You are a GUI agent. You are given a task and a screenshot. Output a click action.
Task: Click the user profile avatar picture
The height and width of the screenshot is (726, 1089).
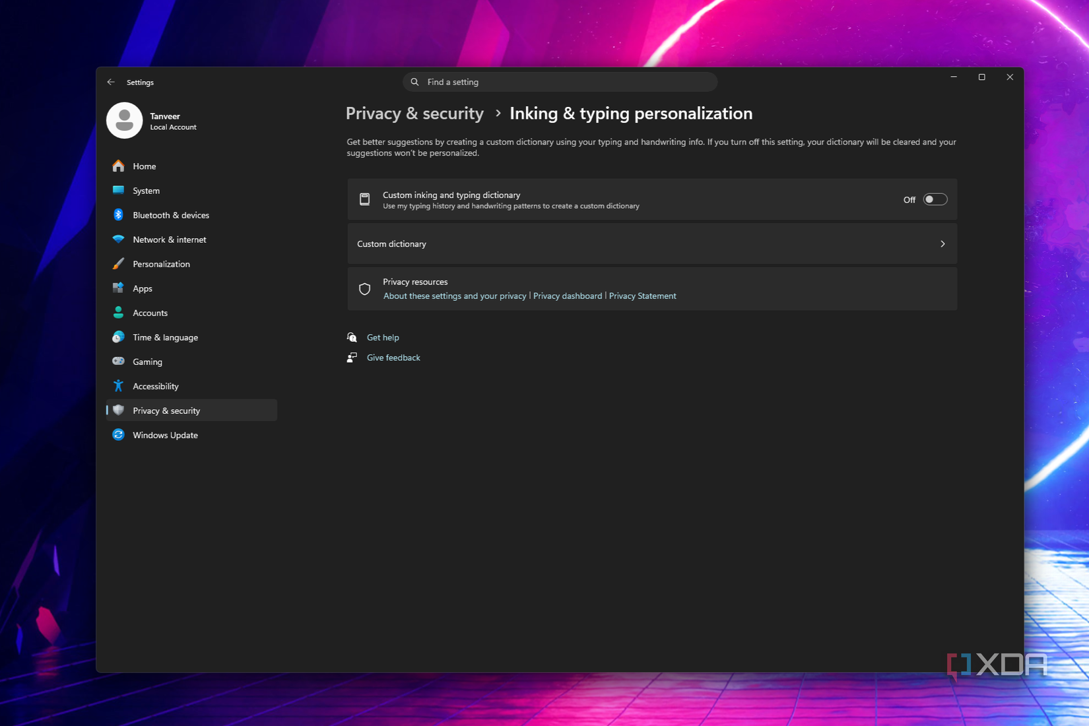(124, 120)
